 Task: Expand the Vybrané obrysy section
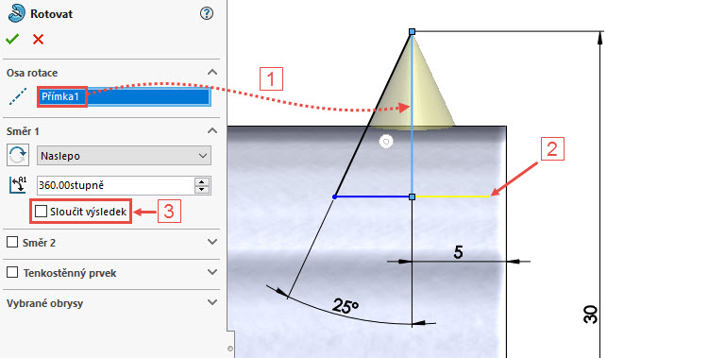pyautogui.click(x=211, y=302)
